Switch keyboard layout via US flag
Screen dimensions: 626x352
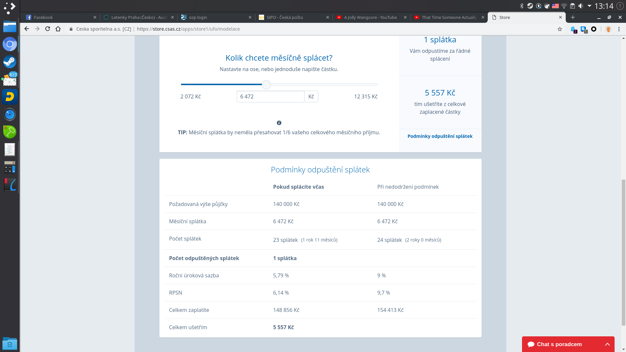[x=556, y=6]
